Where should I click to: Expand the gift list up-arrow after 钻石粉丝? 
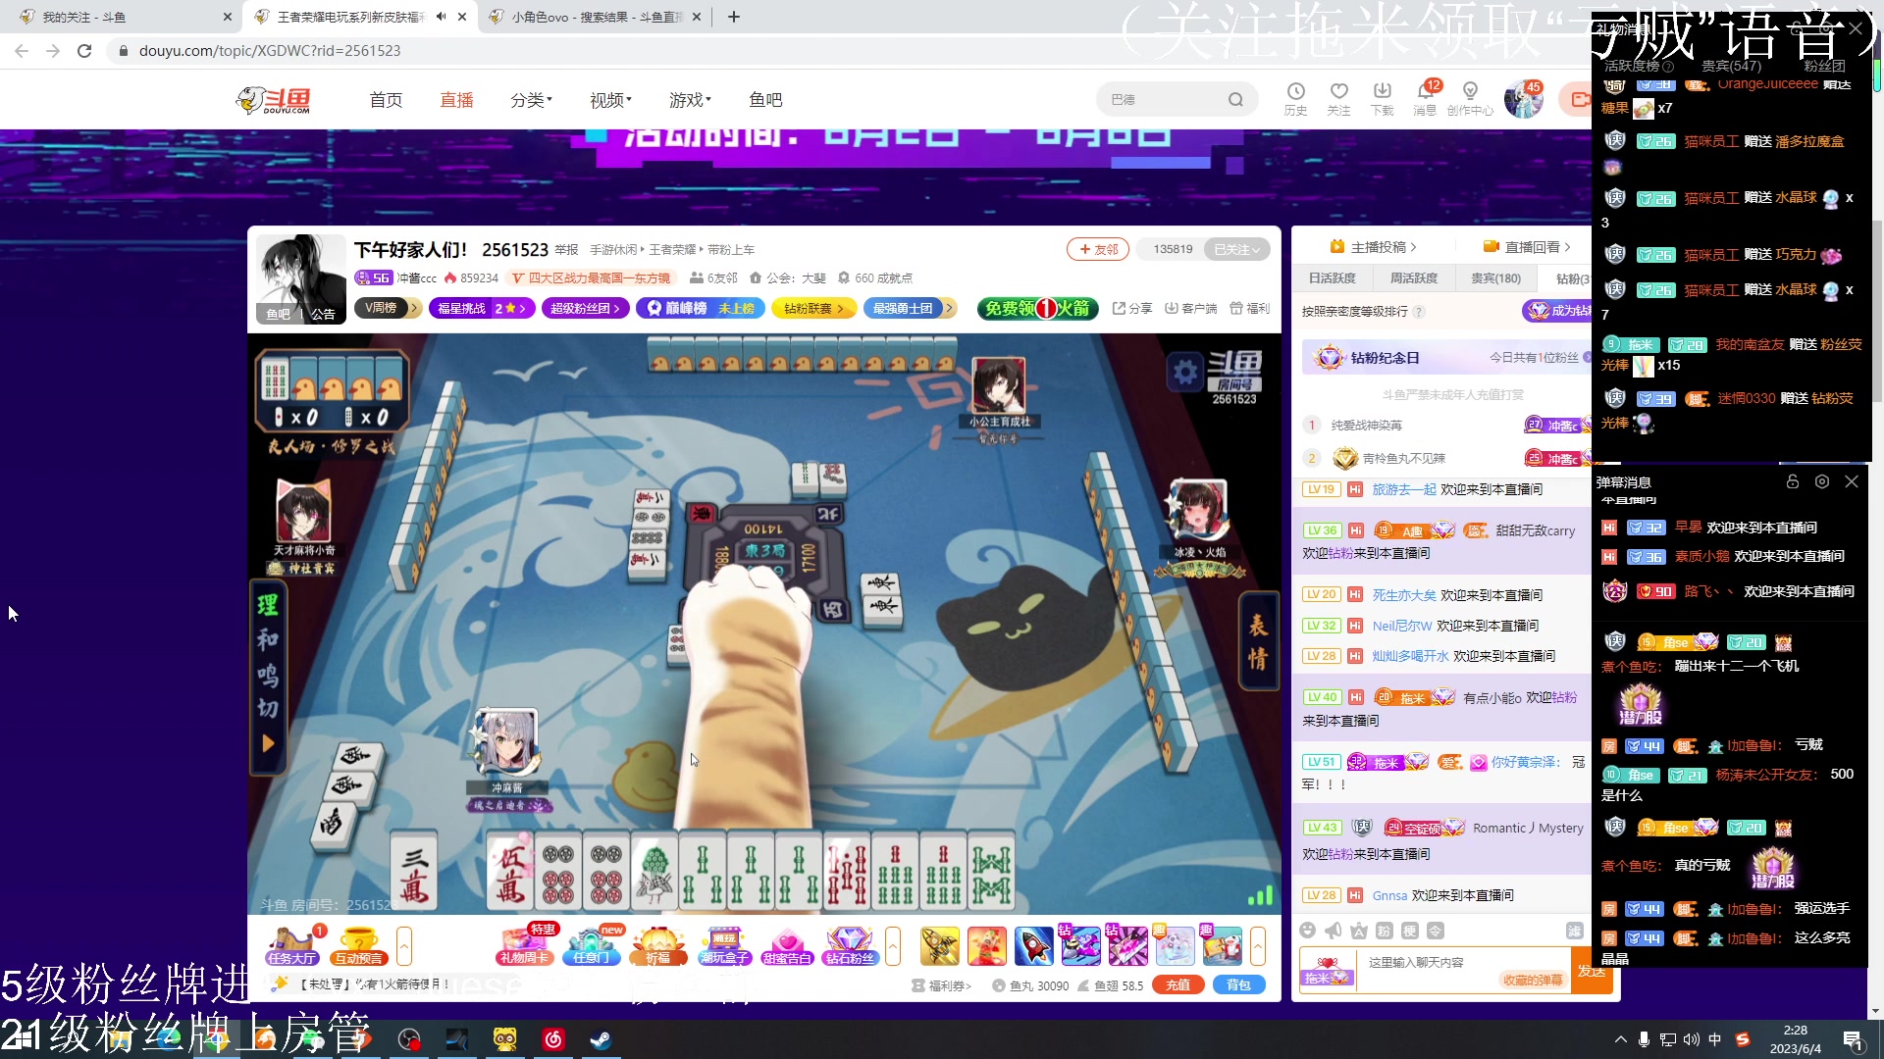(893, 945)
